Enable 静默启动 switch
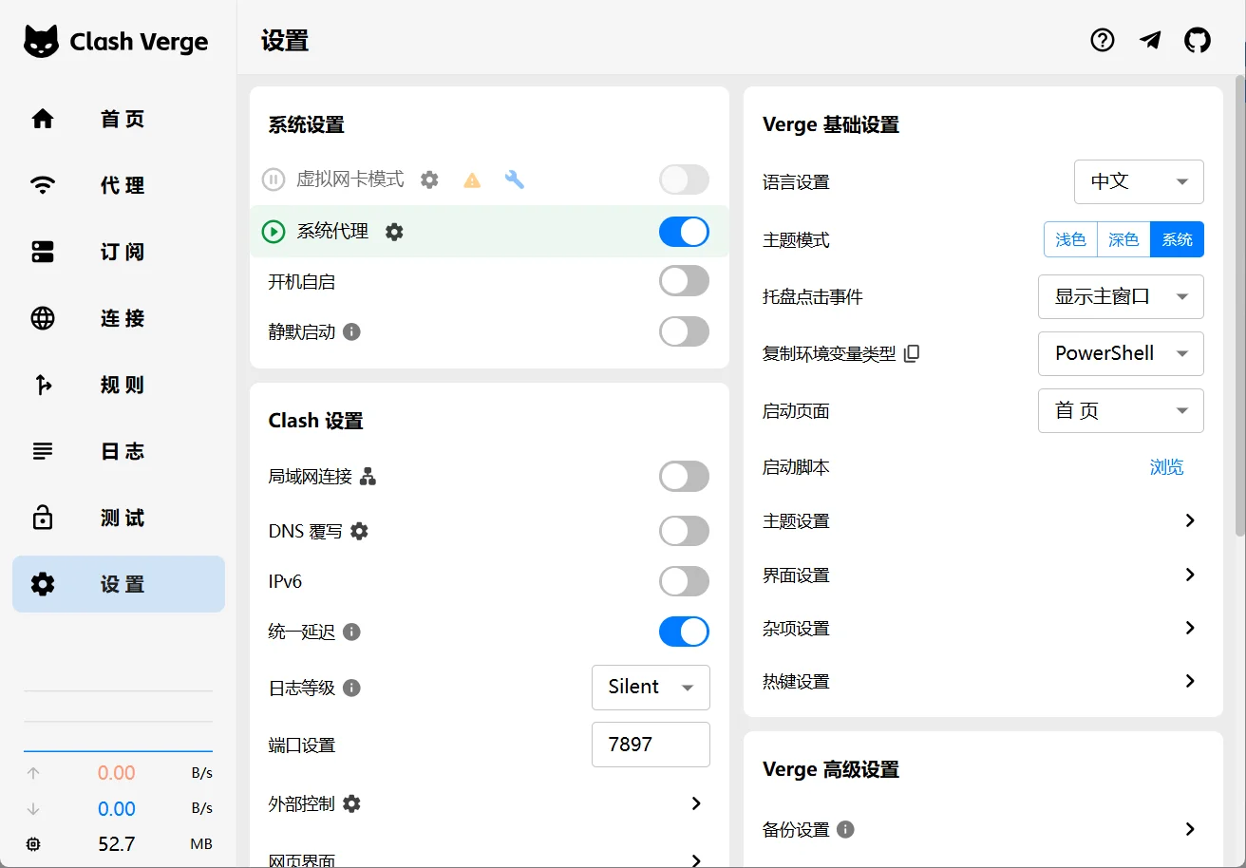Screen dimensions: 1246x868 pos(684,331)
